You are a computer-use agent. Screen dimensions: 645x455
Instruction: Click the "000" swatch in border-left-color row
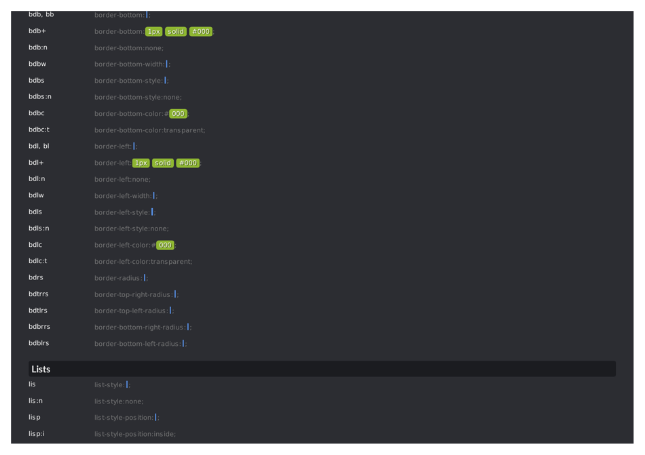coord(164,245)
